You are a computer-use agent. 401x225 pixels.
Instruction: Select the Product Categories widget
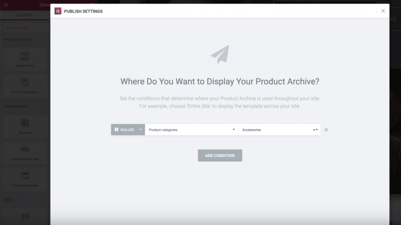(x=25, y=179)
